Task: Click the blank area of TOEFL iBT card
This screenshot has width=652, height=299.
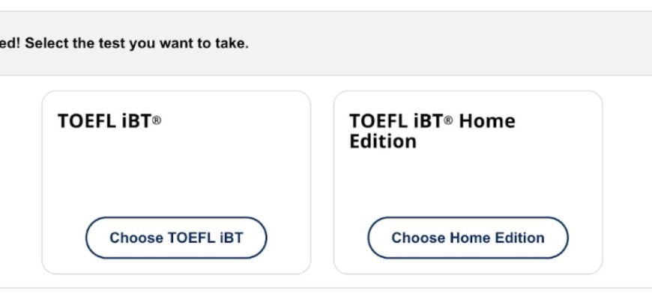Action: tap(176, 176)
